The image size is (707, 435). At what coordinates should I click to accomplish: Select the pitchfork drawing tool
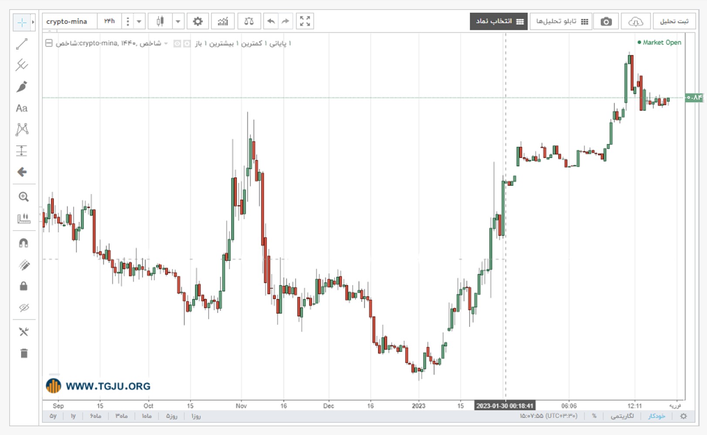pos(22,65)
